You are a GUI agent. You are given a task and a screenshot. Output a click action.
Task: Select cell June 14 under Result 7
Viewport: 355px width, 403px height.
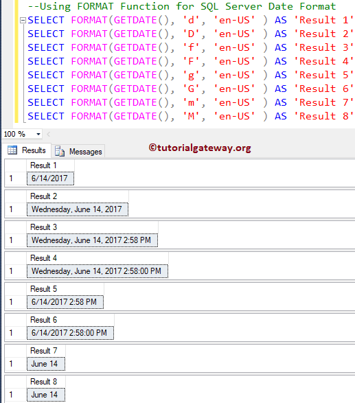coord(46,364)
